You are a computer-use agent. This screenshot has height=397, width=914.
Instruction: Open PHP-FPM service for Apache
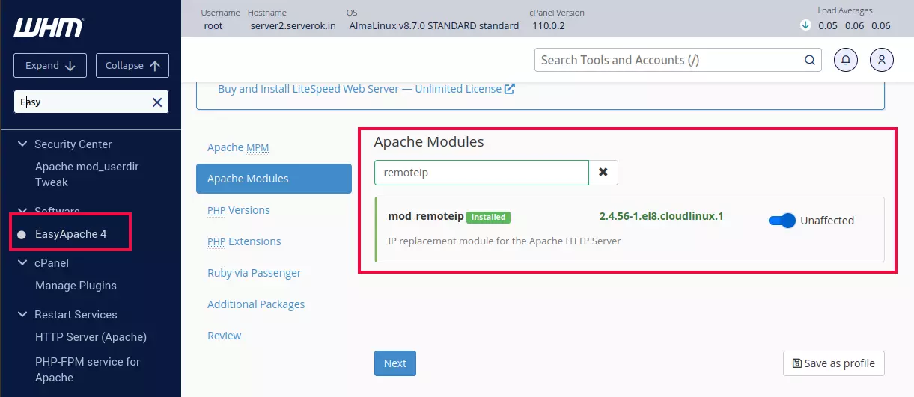(88, 369)
